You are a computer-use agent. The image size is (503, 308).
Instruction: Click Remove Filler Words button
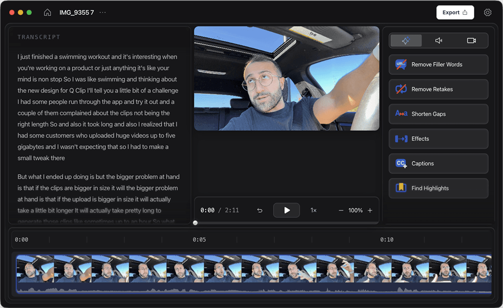coord(438,64)
